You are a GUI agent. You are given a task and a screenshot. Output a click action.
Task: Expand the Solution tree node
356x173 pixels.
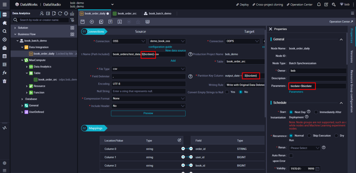15,28
